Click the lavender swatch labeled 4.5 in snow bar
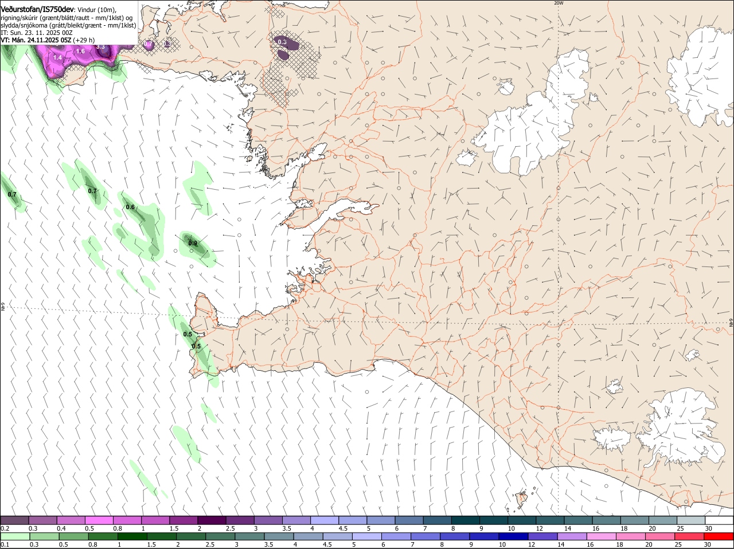Screen dimensions: 734x549 [353, 520]
